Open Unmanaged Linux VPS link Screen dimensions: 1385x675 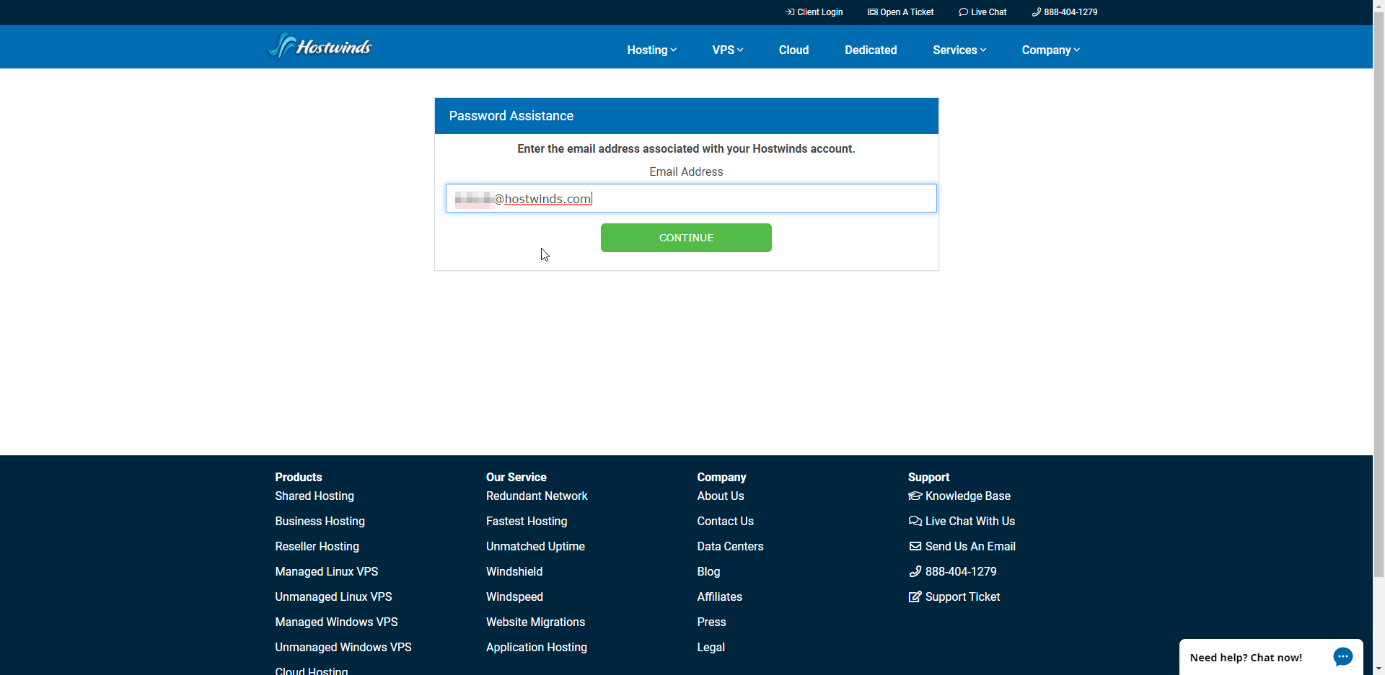coord(333,596)
